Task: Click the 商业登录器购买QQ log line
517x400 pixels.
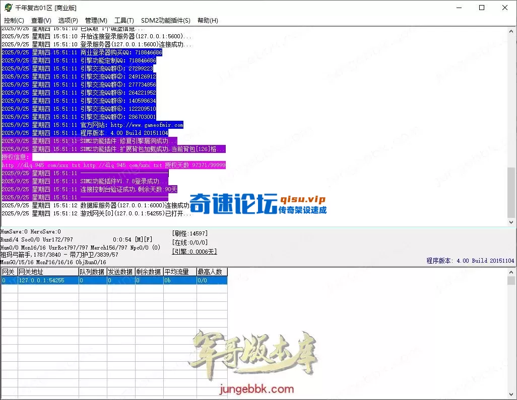Action: [82, 52]
